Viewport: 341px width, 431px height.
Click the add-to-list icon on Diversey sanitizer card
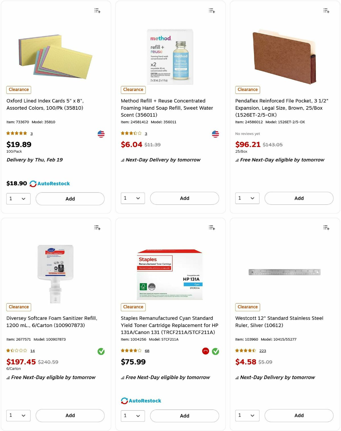[97, 227]
